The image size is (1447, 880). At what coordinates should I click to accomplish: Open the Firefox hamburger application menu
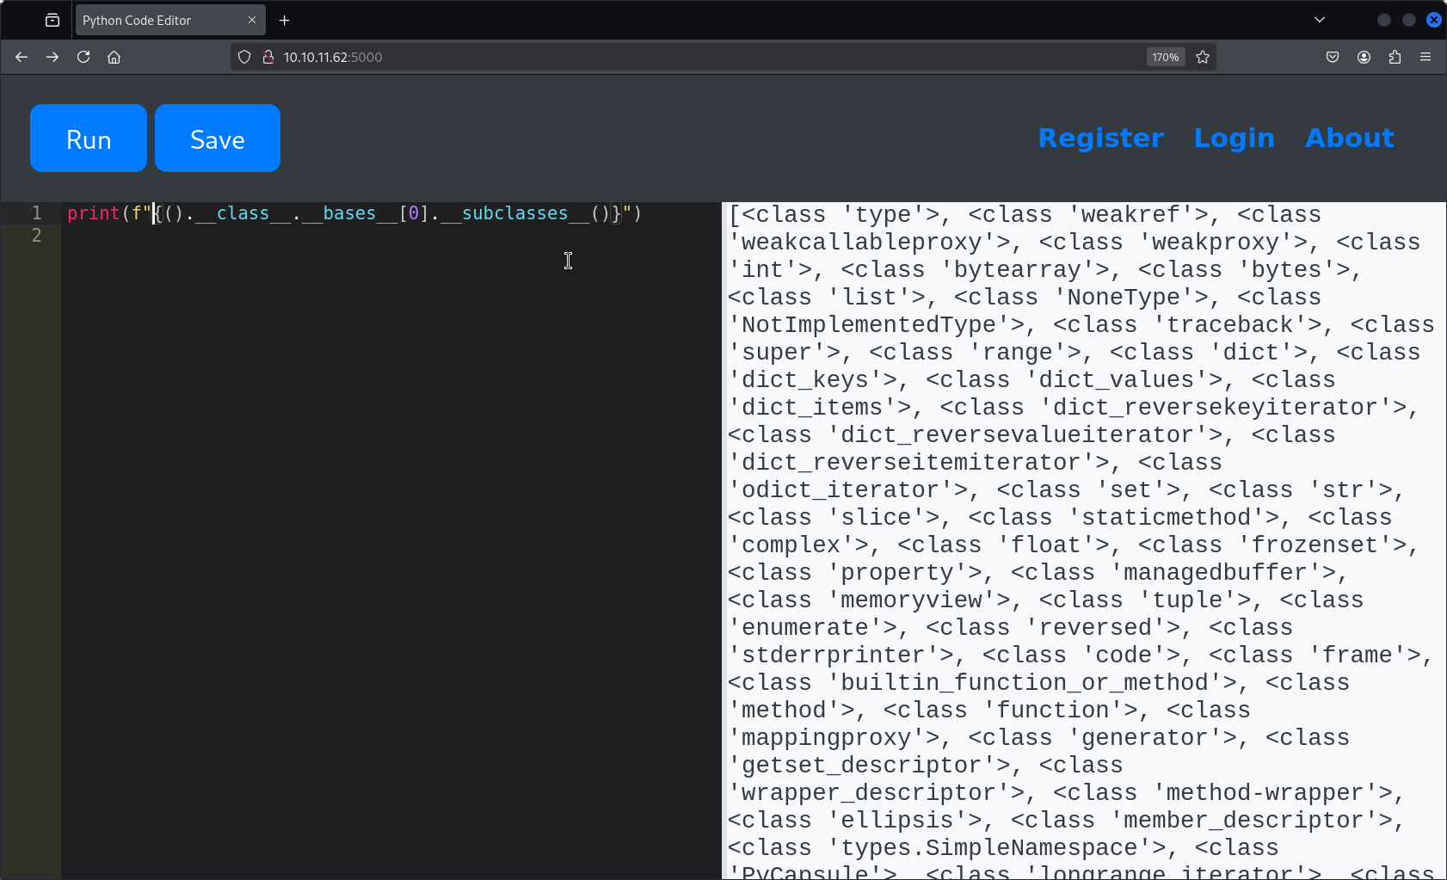[1425, 57]
